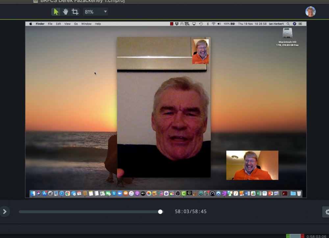This screenshot has height=238, width=329.
Task: Open the Wi-Fi status menu
Action: pyautogui.click(x=214, y=24)
